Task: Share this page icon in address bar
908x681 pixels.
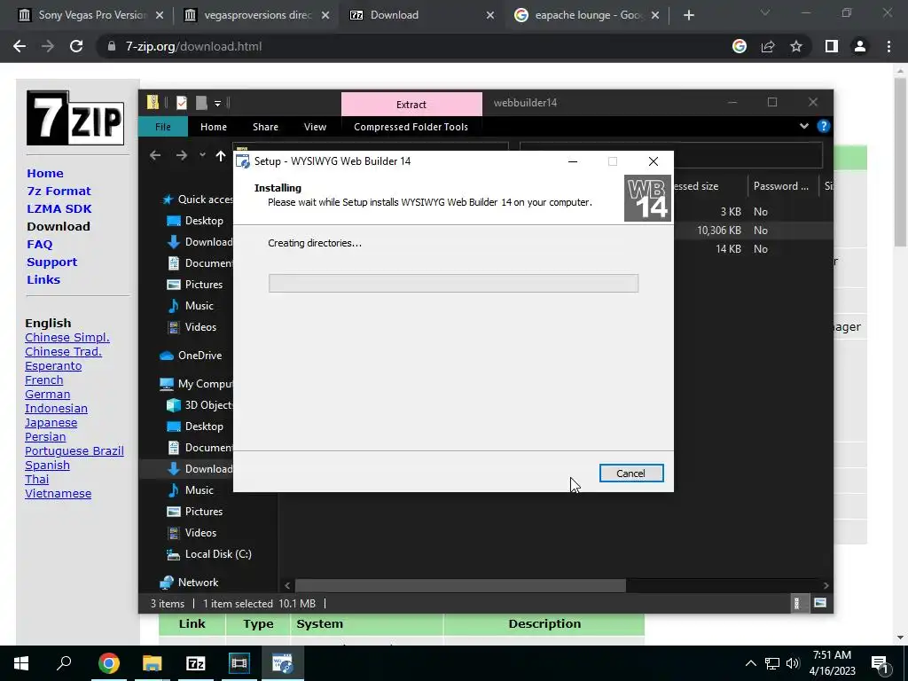Action: [x=768, y=46]
